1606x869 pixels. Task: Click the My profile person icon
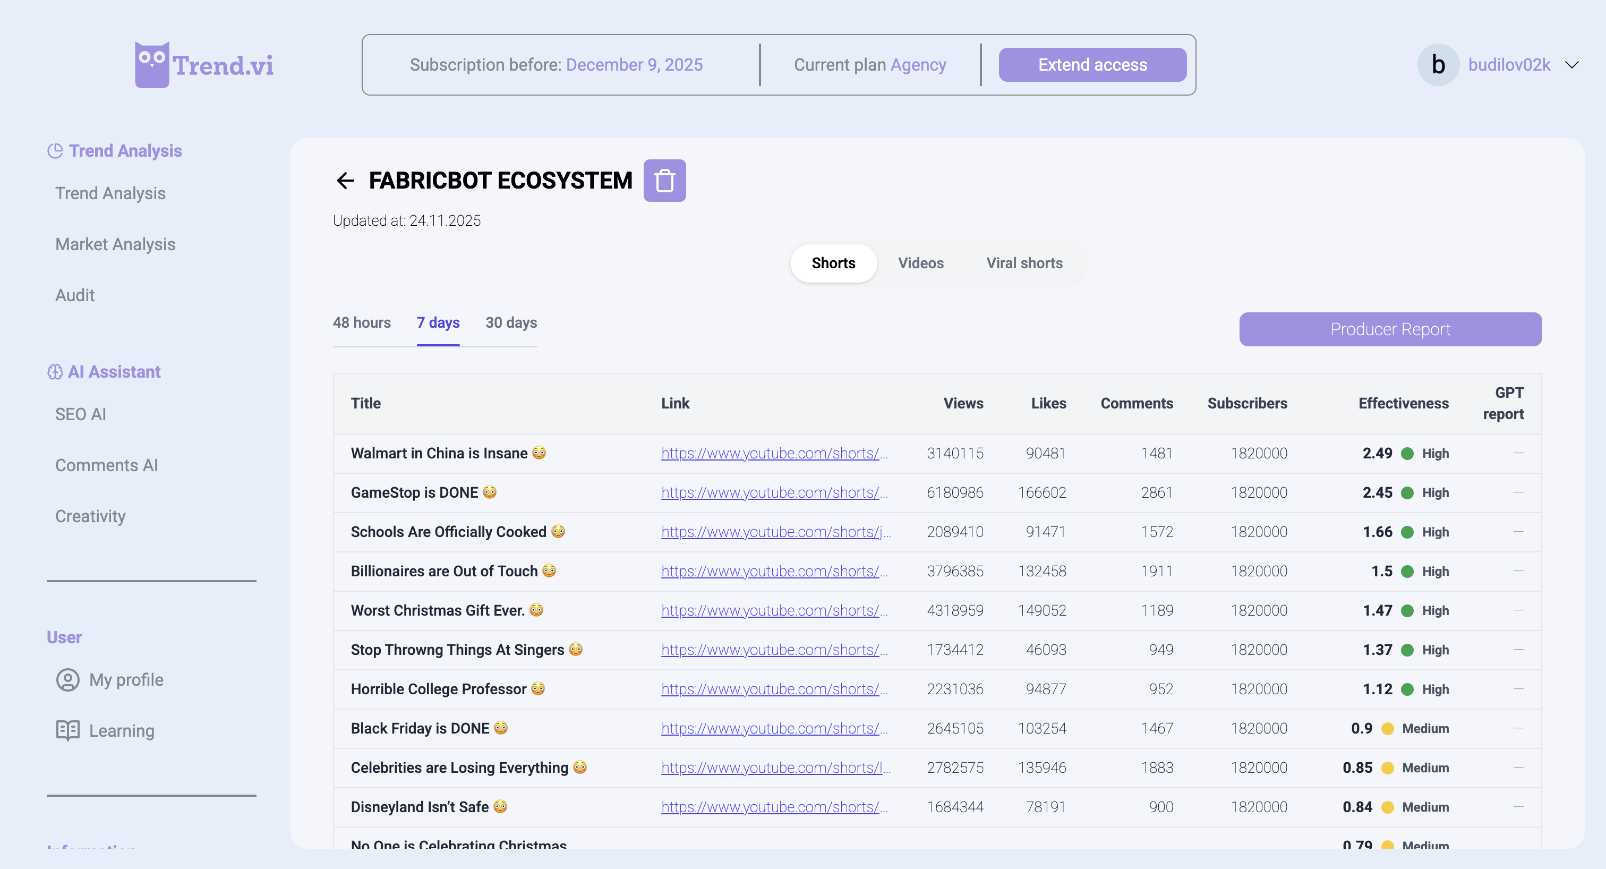[67, 679]
